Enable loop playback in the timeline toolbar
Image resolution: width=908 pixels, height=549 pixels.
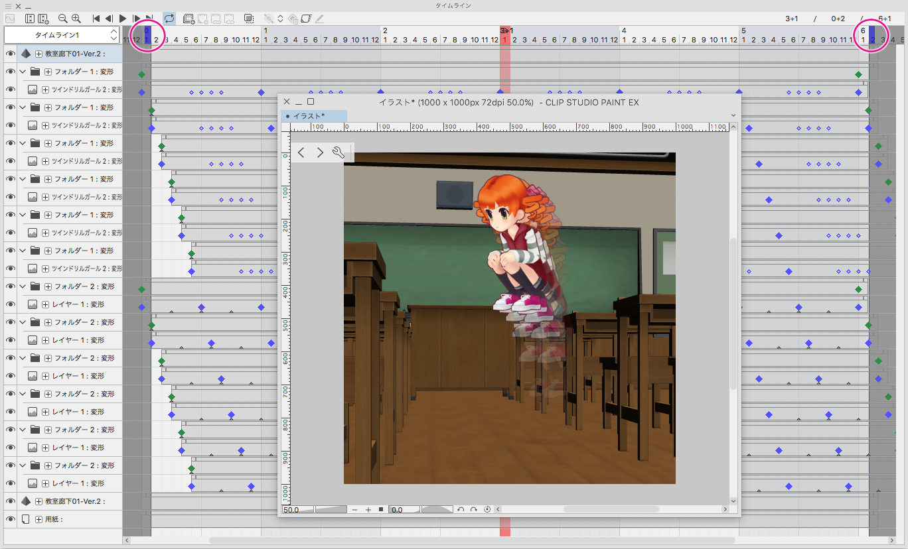(169, 19)
